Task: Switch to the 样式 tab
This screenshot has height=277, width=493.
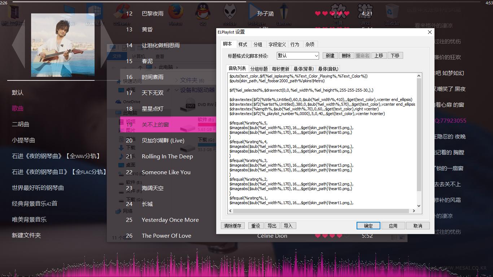Action: [243, 44]
